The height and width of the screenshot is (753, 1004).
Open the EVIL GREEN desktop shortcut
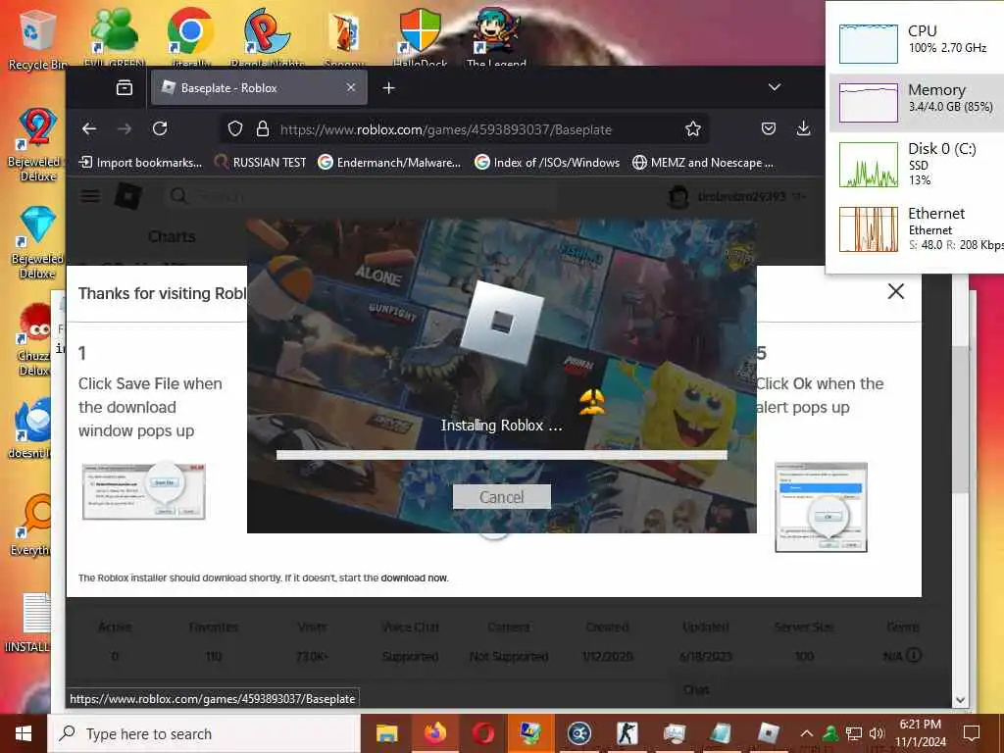(114, 37)
